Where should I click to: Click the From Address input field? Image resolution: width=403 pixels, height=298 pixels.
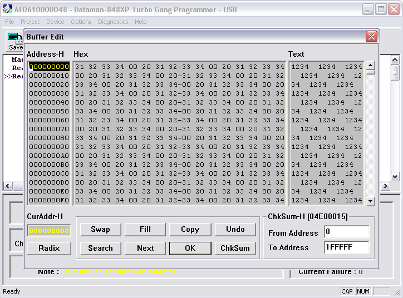click(346, 232)
